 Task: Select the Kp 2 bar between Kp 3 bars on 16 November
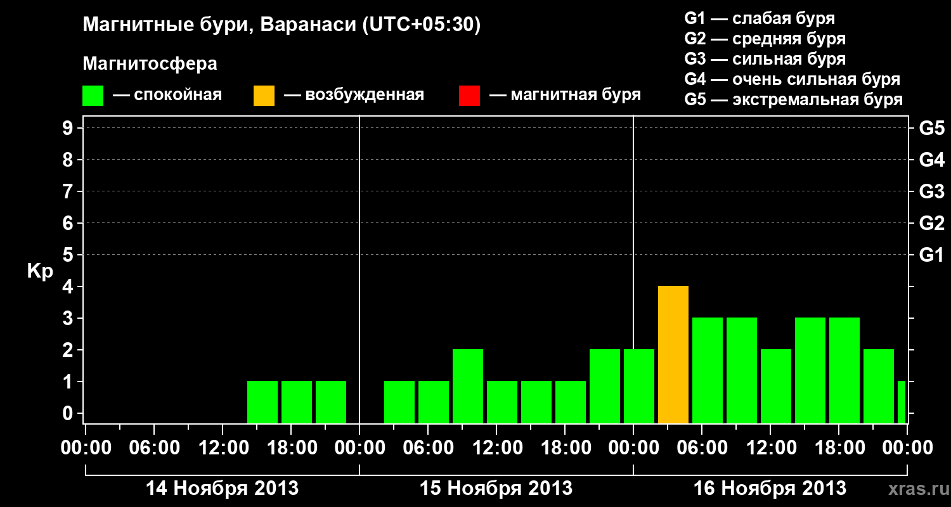click(776, 387)
